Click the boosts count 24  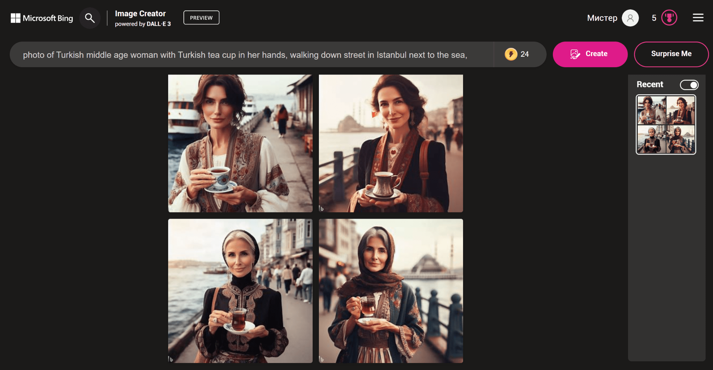[524, 54]
